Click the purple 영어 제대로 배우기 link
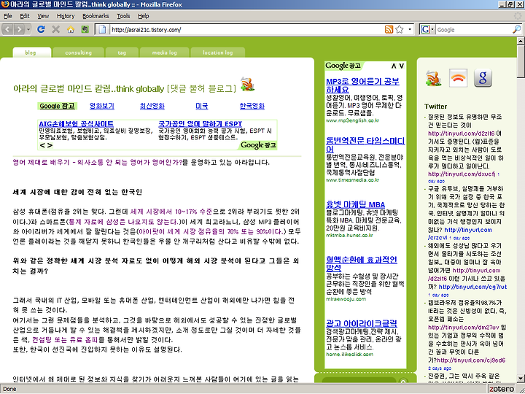Image resolution: width=525 pixels, height=394 pixels. [x=98, y=163]
